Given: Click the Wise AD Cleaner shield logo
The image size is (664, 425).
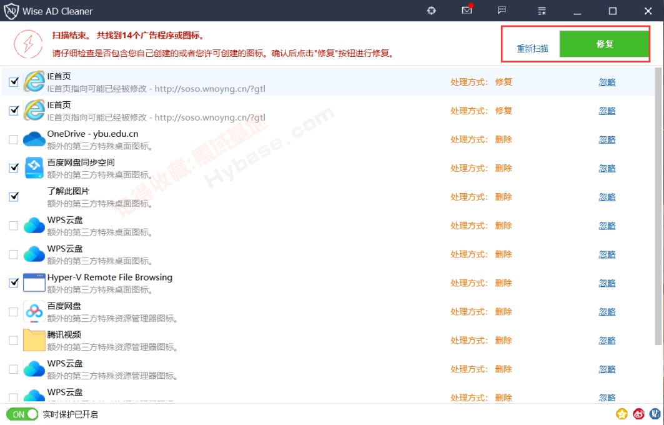Looking at the screenshot, I should 11,11.
